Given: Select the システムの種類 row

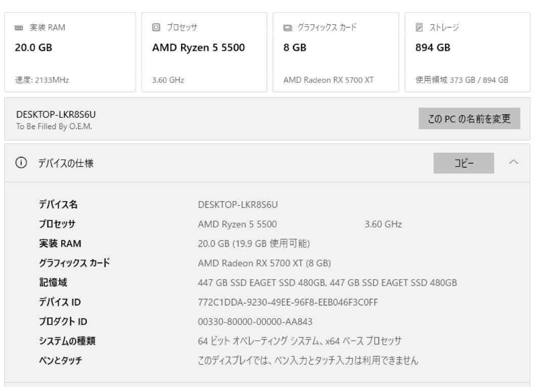Looking at the screenshot, I should [301, 341].
